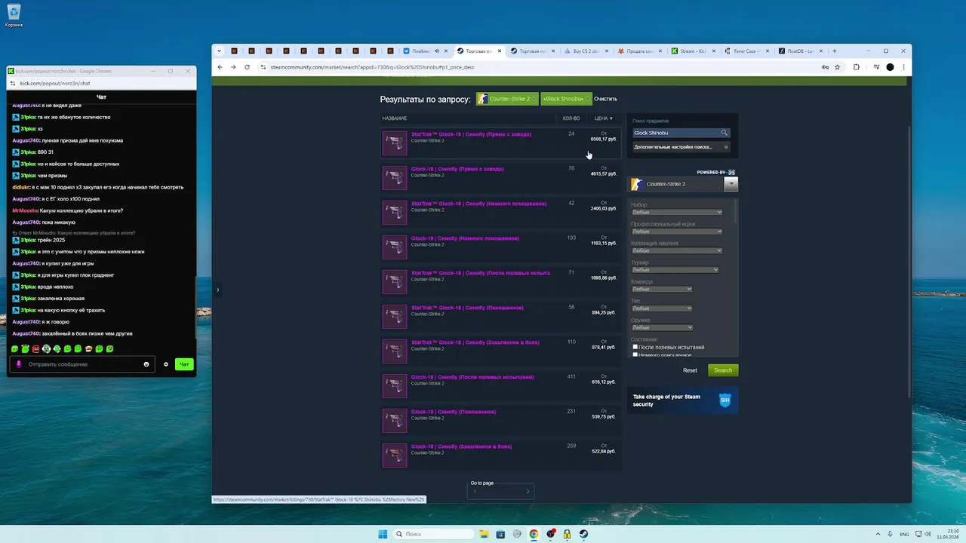Open the site info icon in the Kick chat address bar

pyautogui.click(x=11, y=83)
